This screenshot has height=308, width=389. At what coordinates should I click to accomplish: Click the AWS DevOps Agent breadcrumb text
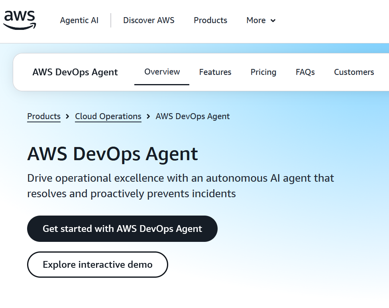(193, 116)
